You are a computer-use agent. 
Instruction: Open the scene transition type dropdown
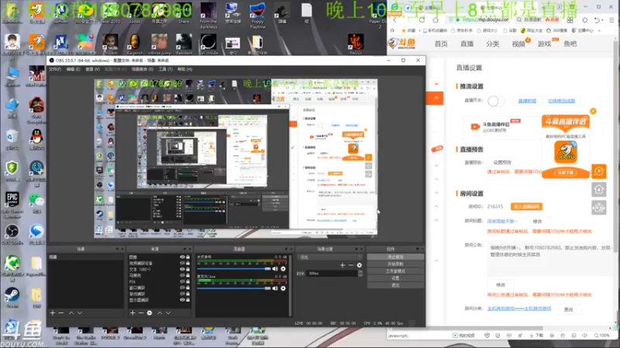pos(330,258)
